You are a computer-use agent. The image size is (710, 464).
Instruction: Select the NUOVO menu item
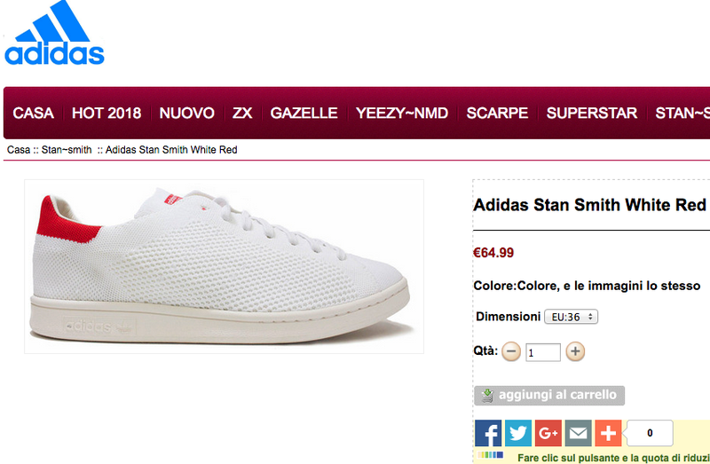pyautogui.click(x=187, y=114)
